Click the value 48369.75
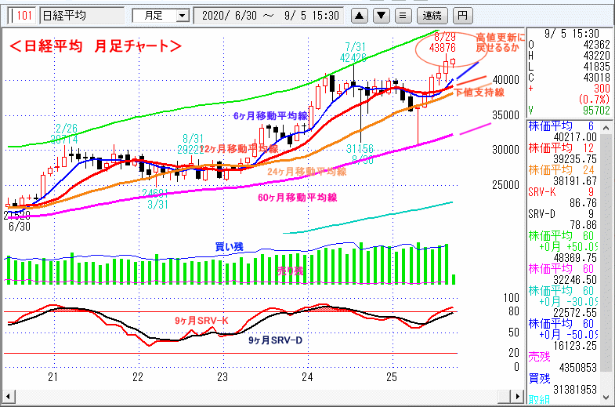Viewport: 615px width, 407px height. pyautogui.click(x=575, y=258)
